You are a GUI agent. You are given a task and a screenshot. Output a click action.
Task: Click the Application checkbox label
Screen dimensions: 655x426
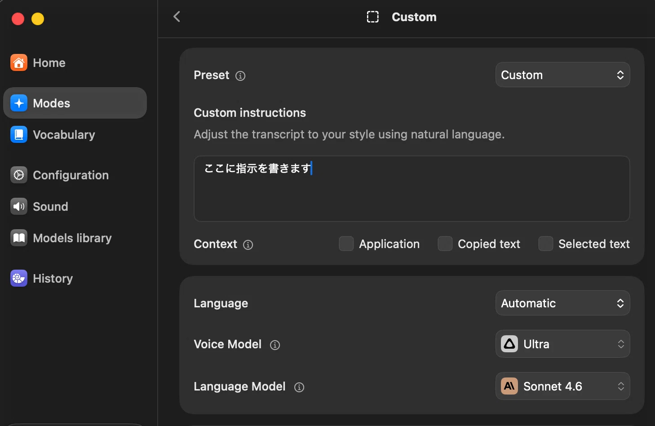pyautogui.click(x=389, y=244)
